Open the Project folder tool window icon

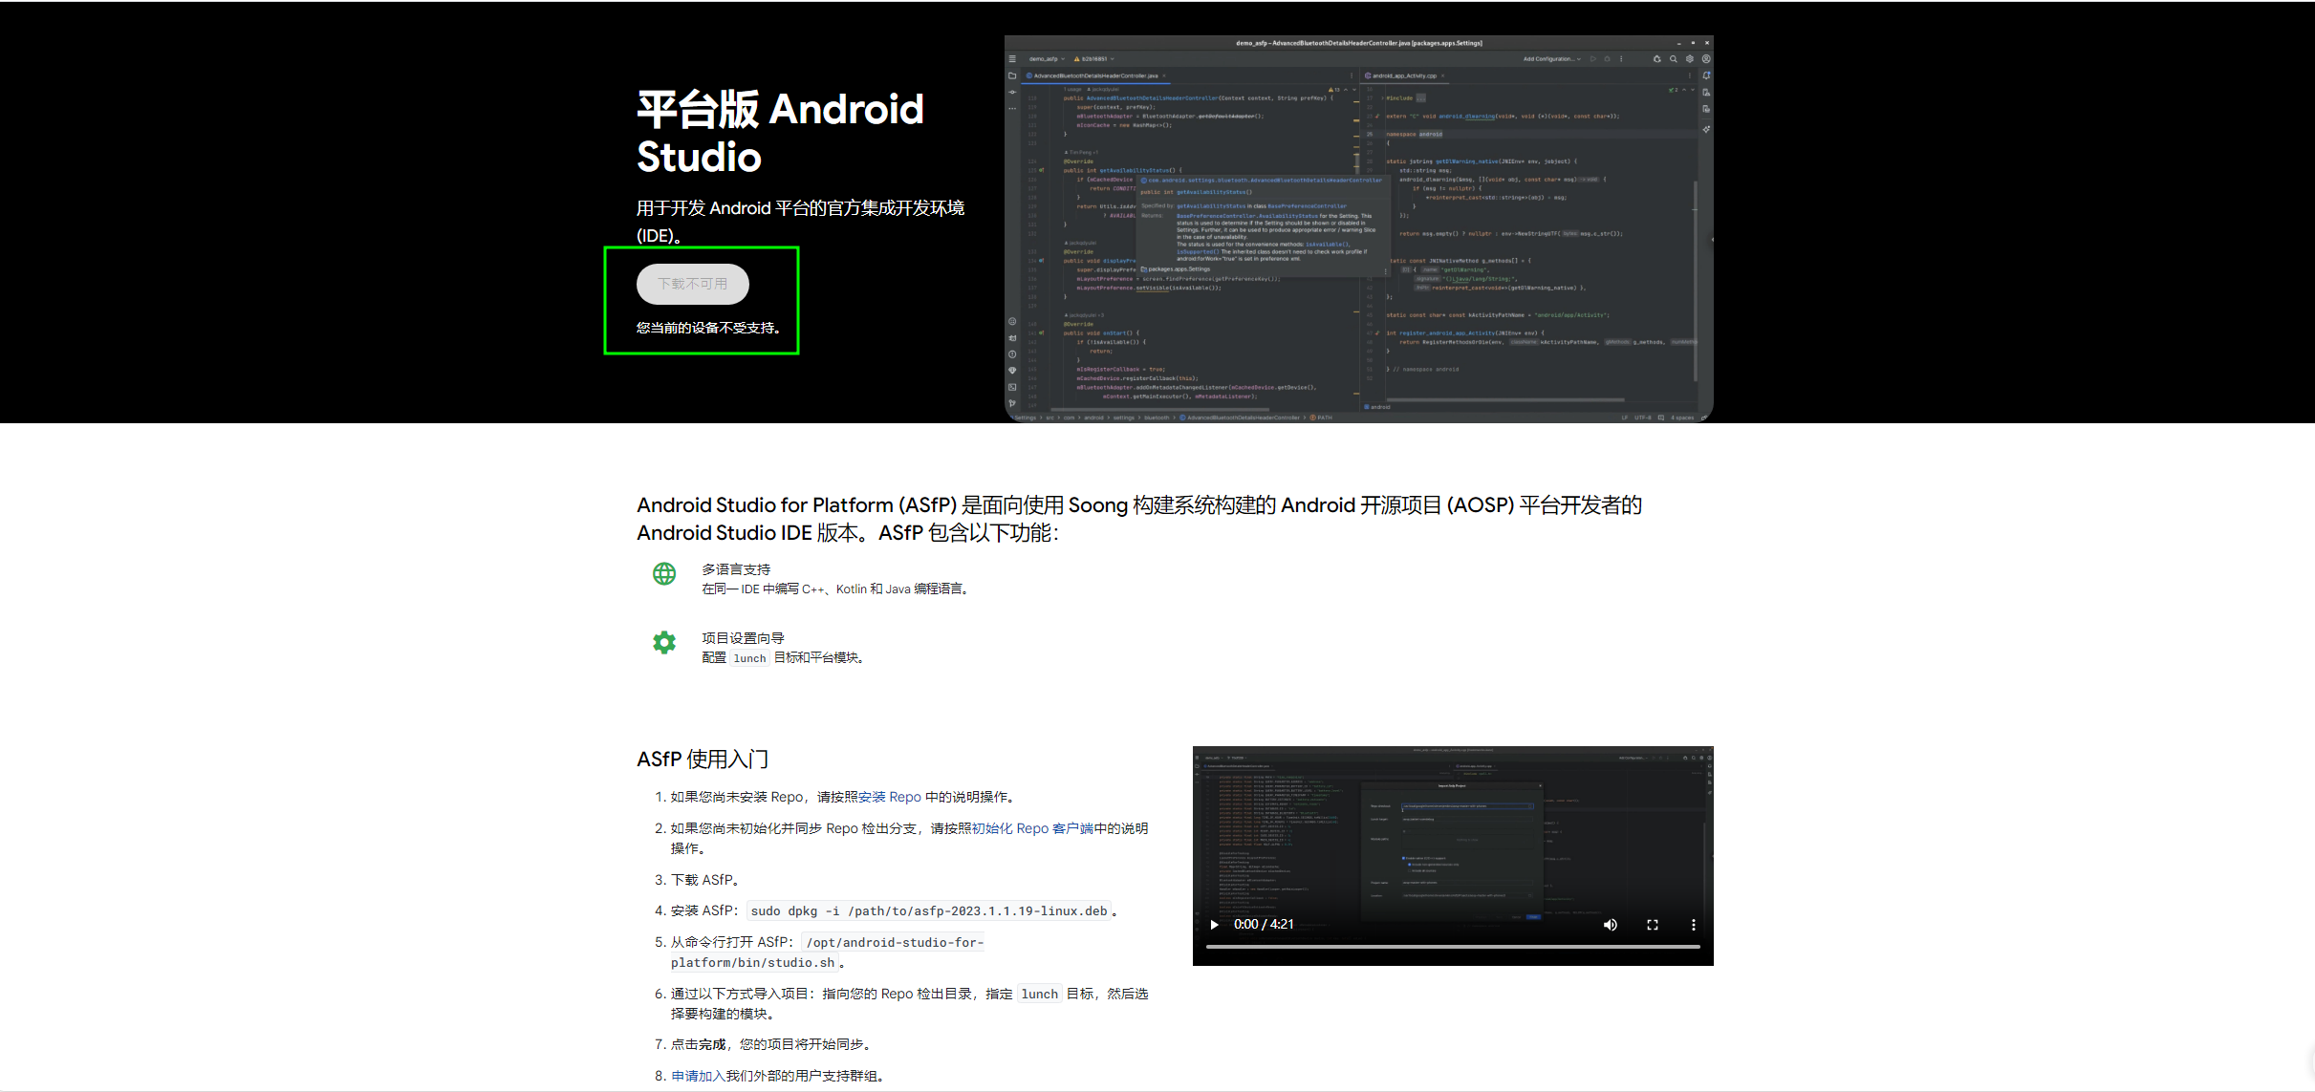click(1012, 75)
